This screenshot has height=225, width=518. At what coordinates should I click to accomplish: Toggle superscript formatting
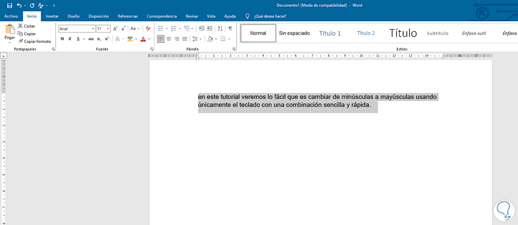click(x=107, y=39)
